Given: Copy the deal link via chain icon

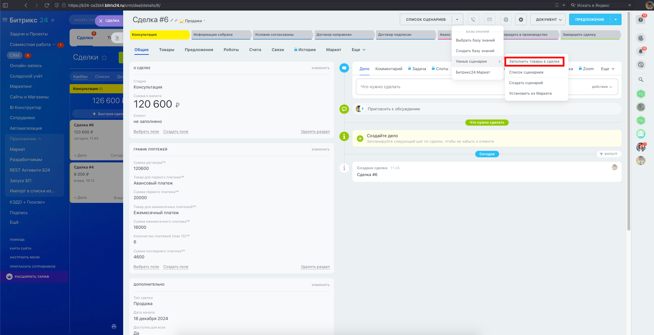Looking at the screenshot, I should (x=176, y=20).
